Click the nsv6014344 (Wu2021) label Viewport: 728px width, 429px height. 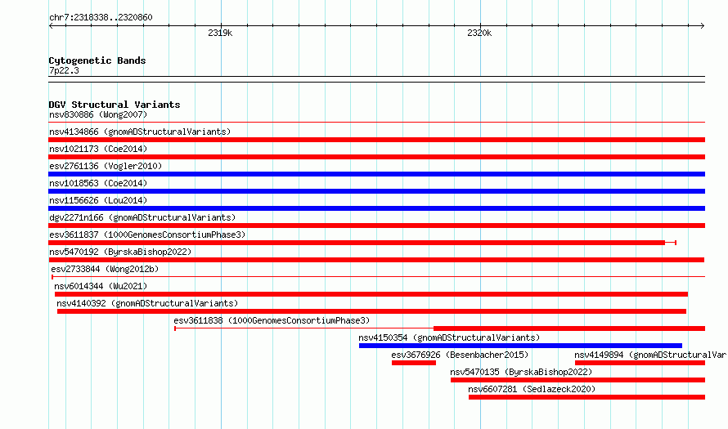(101, 286)
